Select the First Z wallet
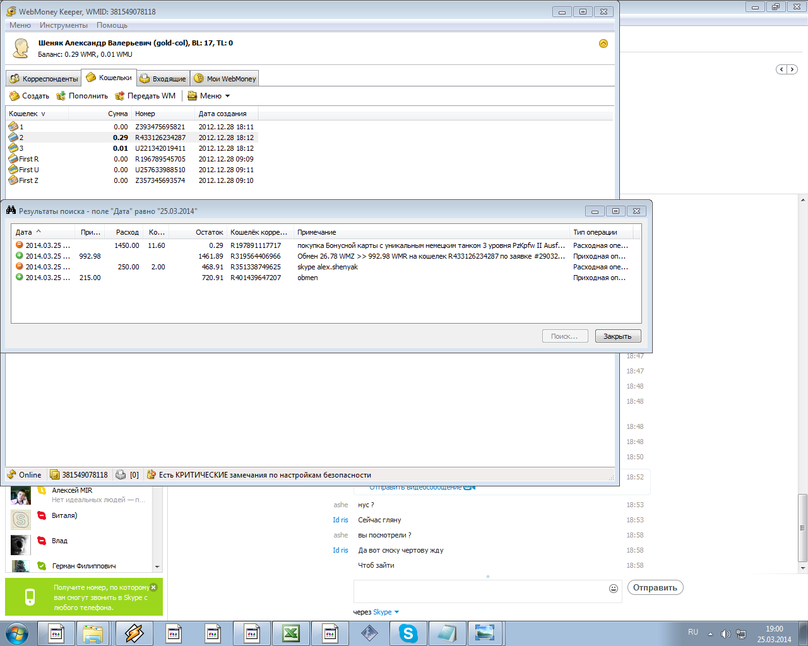 click(x=132, y=180)
